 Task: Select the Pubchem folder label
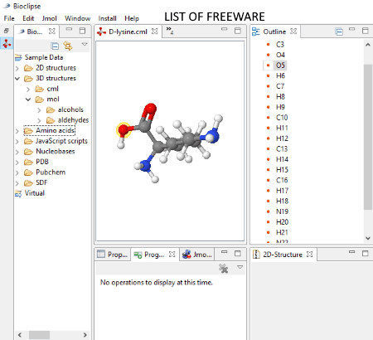[51, 172]
